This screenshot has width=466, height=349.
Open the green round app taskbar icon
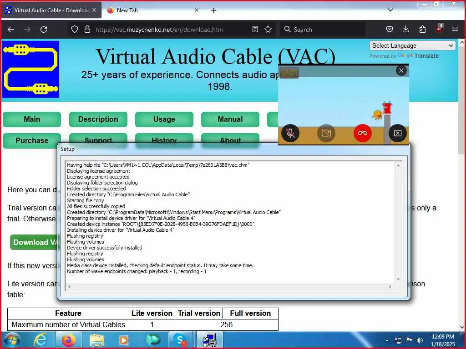(153, 340)
